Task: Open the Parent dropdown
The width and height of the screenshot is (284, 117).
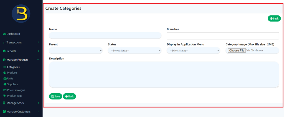Action: point(76,50)
